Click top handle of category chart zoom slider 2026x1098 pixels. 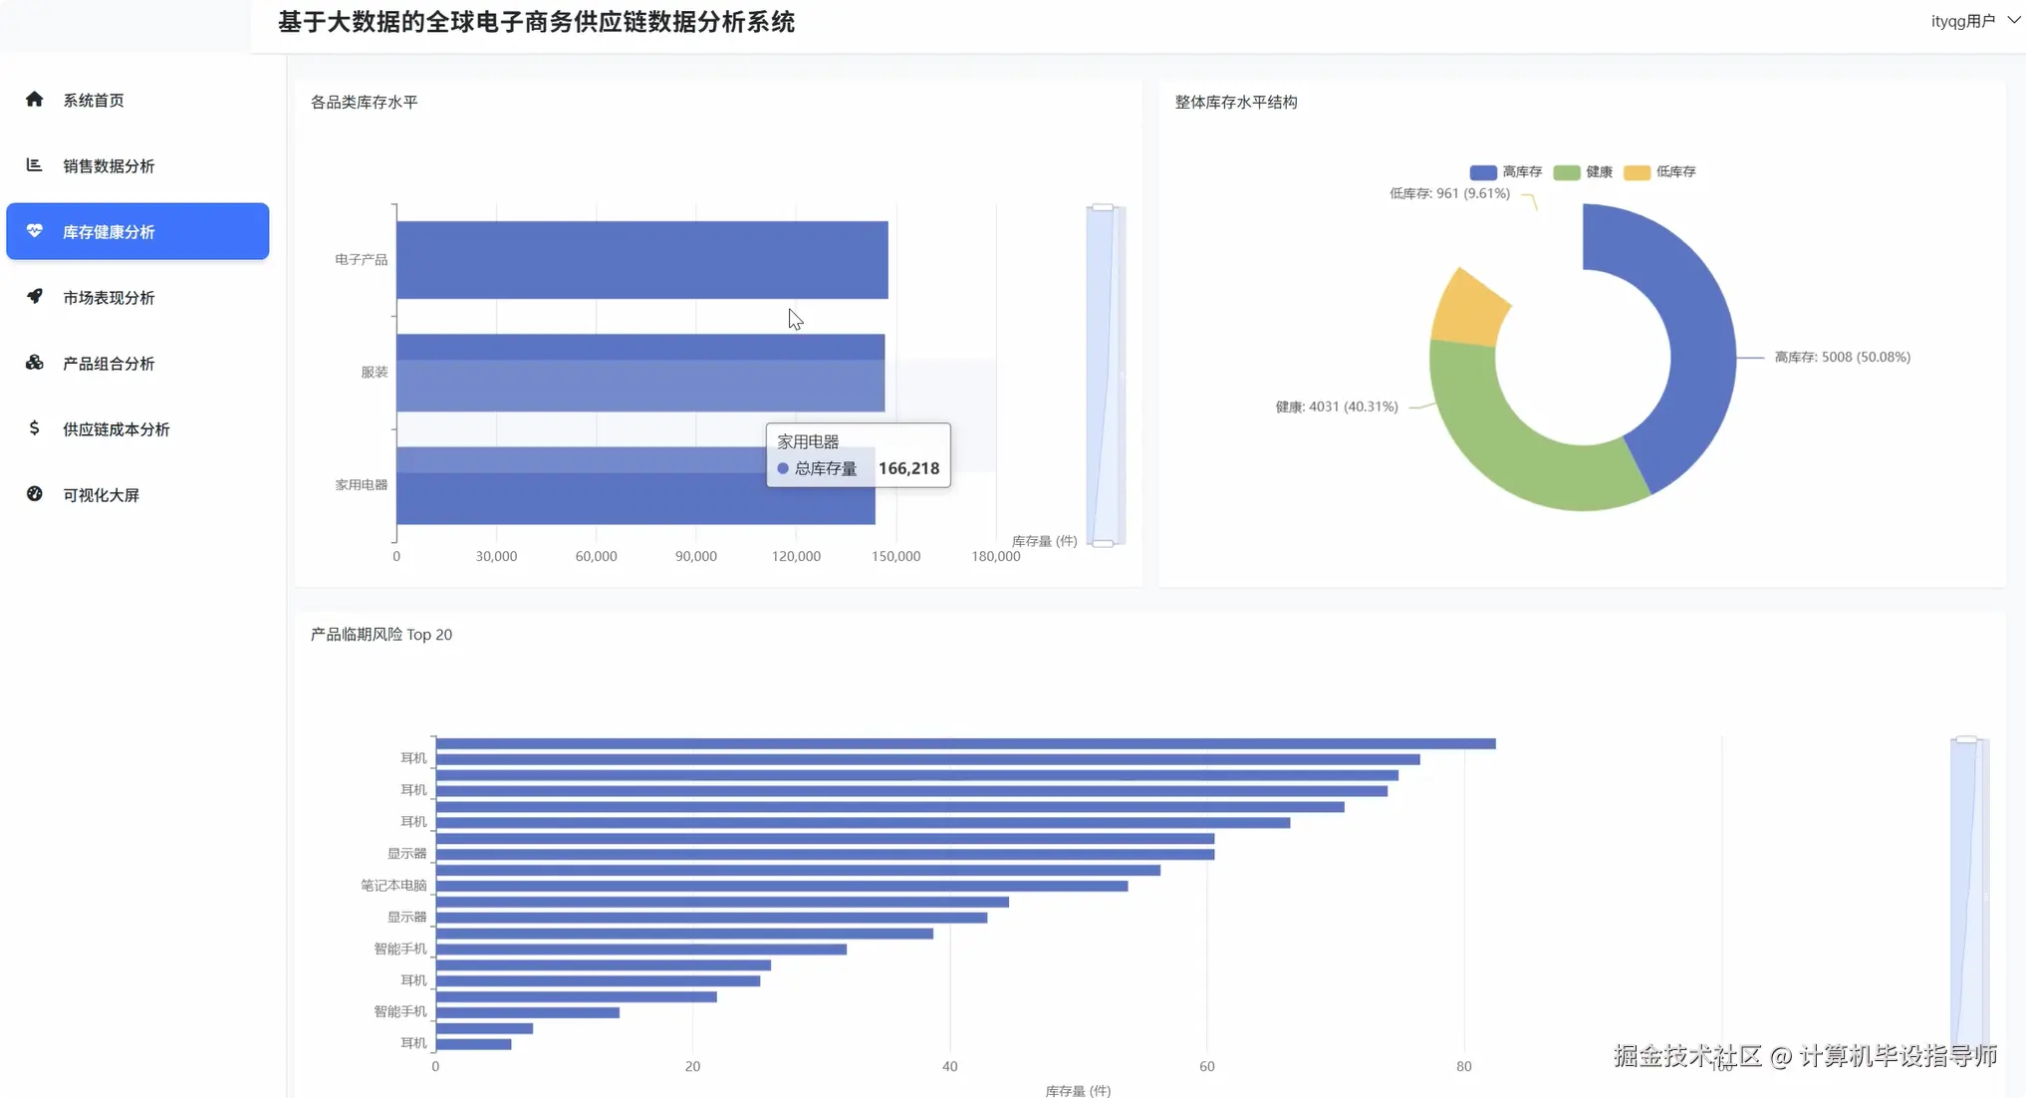click(1103, 207)
